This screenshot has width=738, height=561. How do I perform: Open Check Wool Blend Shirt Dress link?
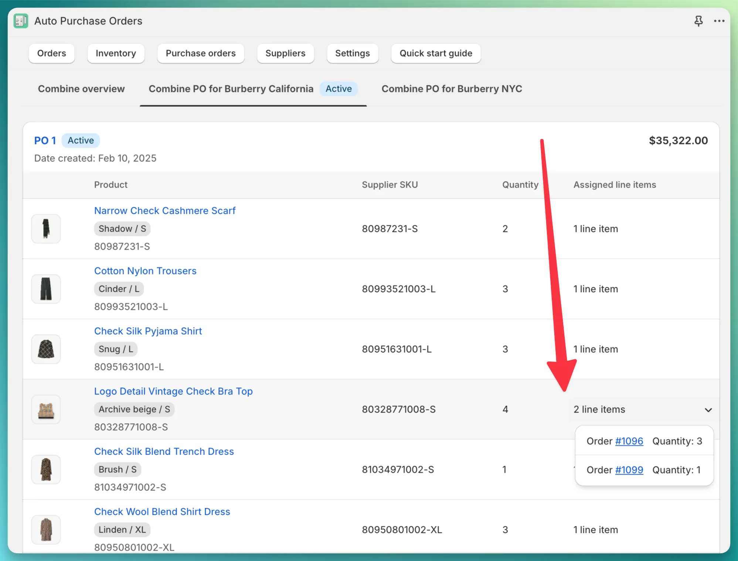tap(162, 512)
